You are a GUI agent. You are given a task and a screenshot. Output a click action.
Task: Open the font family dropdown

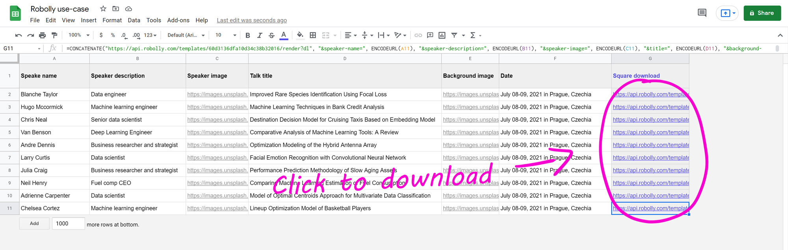click(x=186, y=35)
